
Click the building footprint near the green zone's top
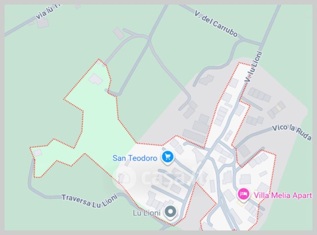coord(95,79)
